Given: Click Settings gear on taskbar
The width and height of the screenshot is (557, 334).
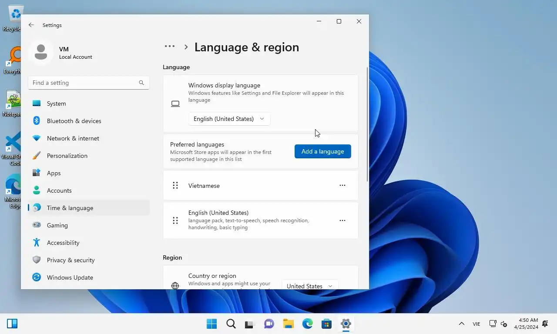Looking at the screenshot, I should pos(346,324).
